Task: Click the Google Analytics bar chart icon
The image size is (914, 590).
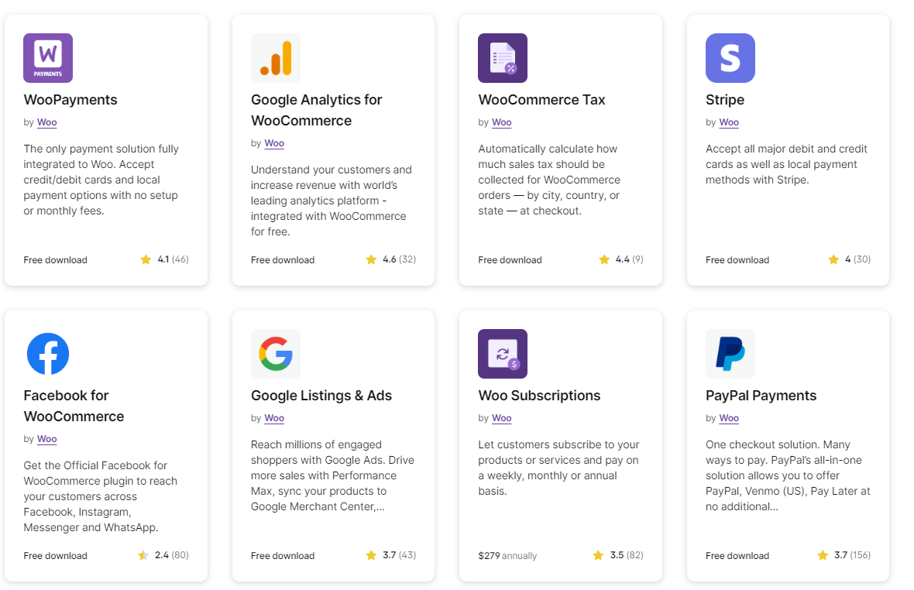Action: coord(276,57)
